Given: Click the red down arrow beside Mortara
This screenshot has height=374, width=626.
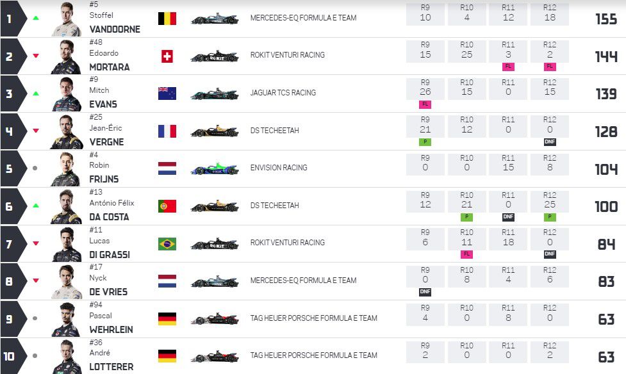Looking at the screenshot, I should coord(36,56).
